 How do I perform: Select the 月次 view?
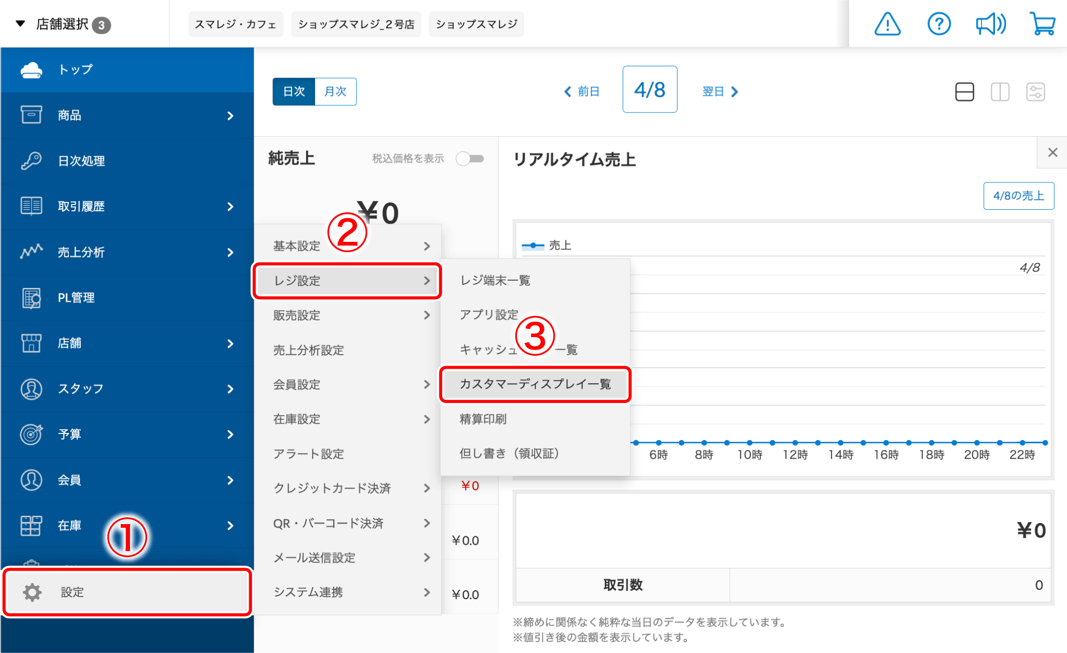pyautogui.click(x=335, y=92)
